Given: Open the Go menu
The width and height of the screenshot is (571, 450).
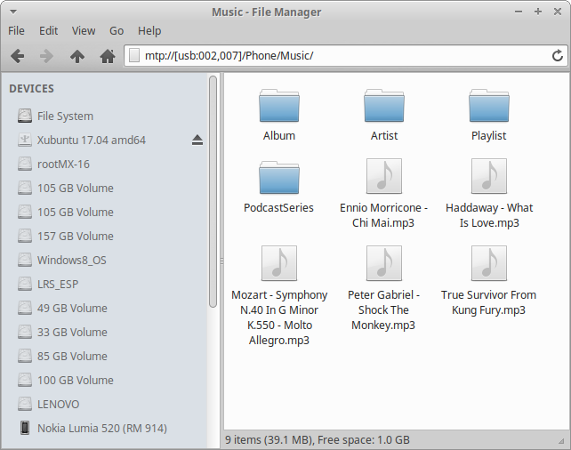Looking at the screenshot, I should (x=117, y=30).
